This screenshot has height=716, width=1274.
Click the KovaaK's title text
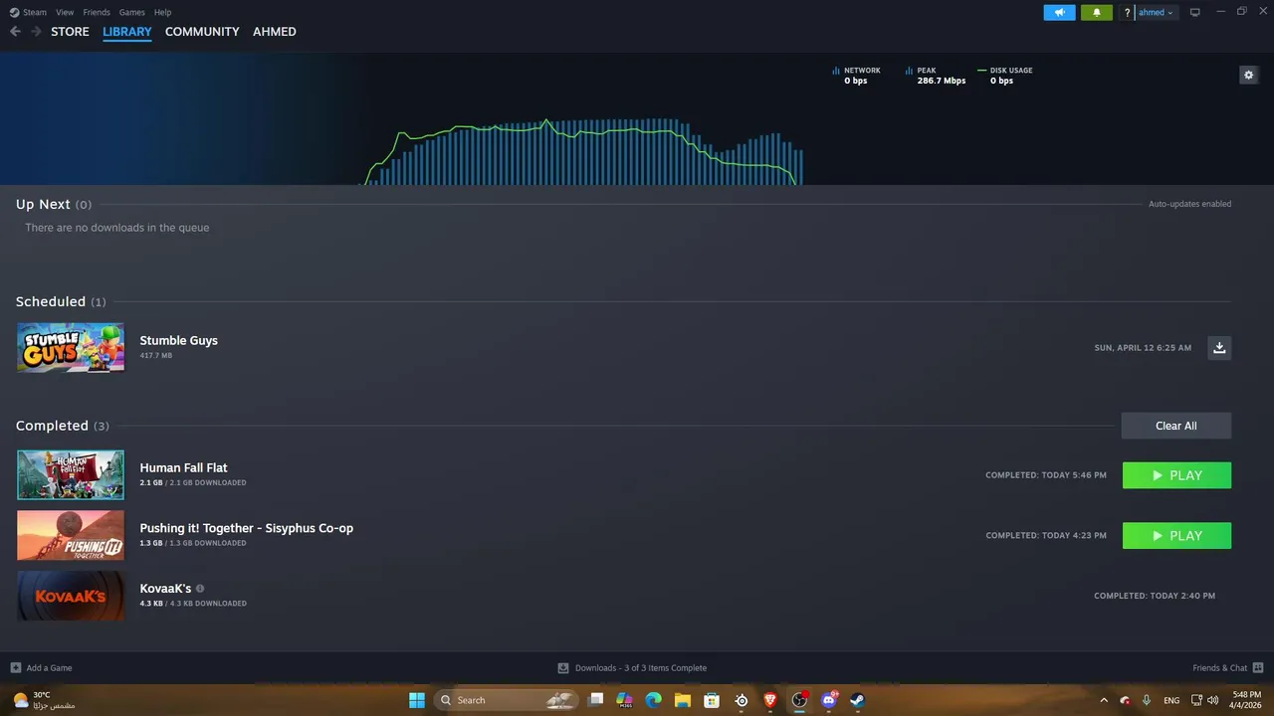165,589
